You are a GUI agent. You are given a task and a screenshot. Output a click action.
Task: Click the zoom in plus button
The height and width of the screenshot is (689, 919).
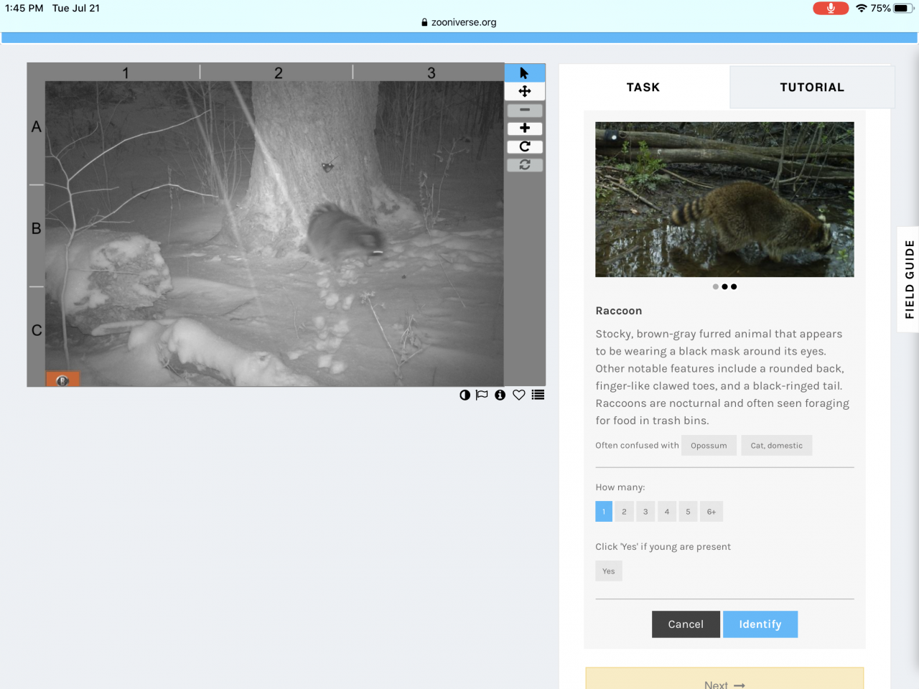coord(525,128)
